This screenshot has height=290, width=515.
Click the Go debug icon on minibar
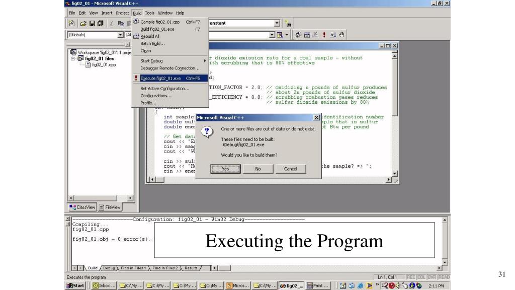(x=333, y=35)
